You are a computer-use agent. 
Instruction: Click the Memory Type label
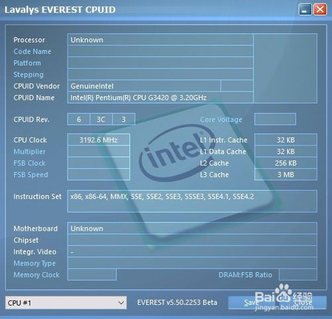pos(35,263)
